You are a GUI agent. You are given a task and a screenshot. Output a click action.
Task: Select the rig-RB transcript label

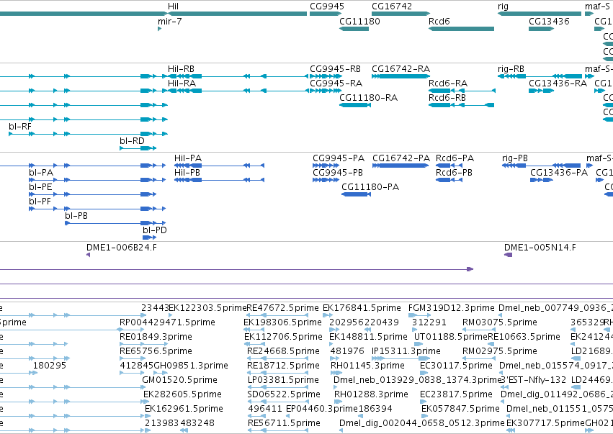(511, 69)
